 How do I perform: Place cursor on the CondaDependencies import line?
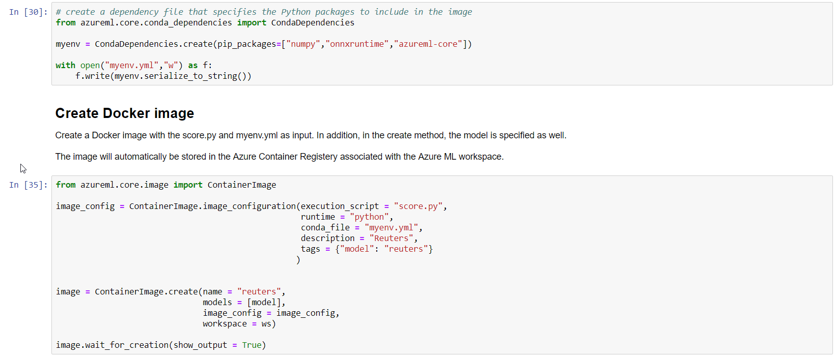(x=205, y=23)
